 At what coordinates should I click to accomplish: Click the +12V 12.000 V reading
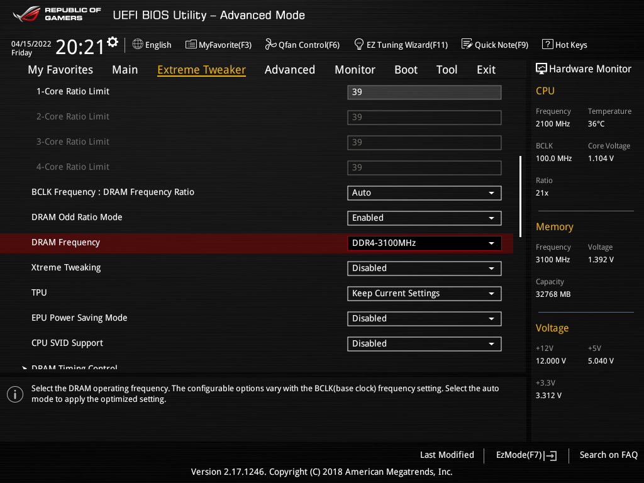(x=551, y=360)
